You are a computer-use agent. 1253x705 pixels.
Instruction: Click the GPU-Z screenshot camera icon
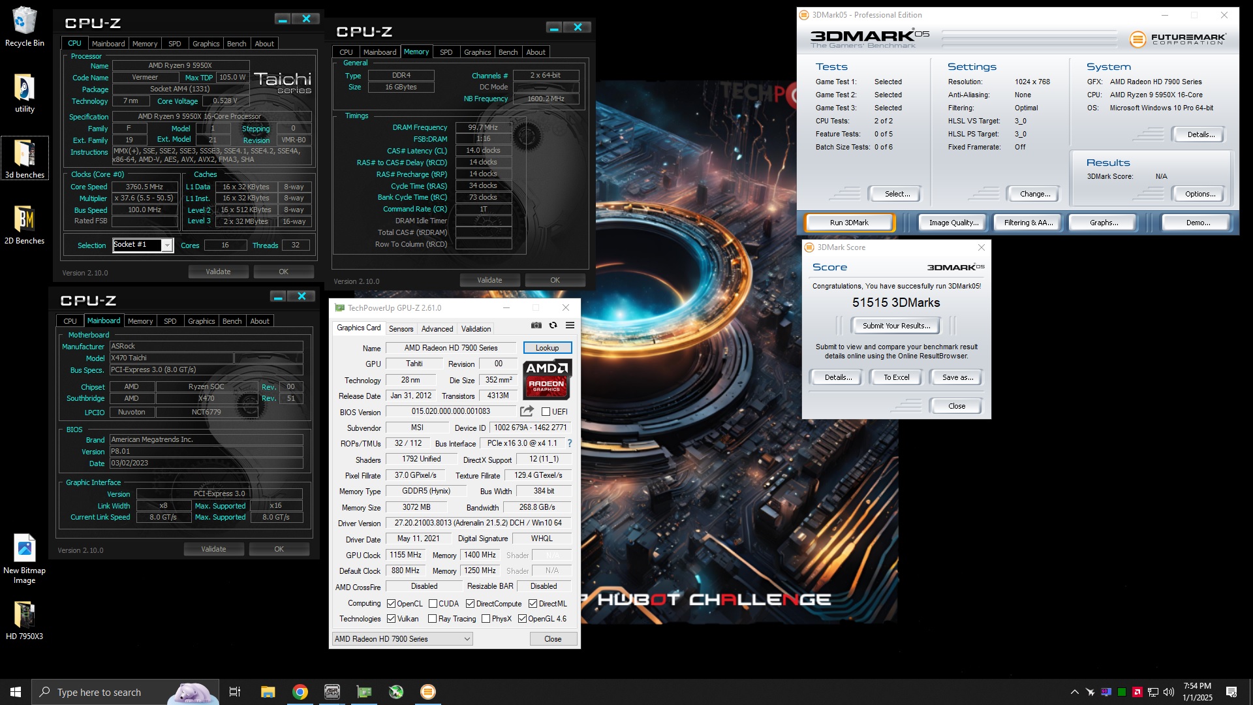[536, 325]
